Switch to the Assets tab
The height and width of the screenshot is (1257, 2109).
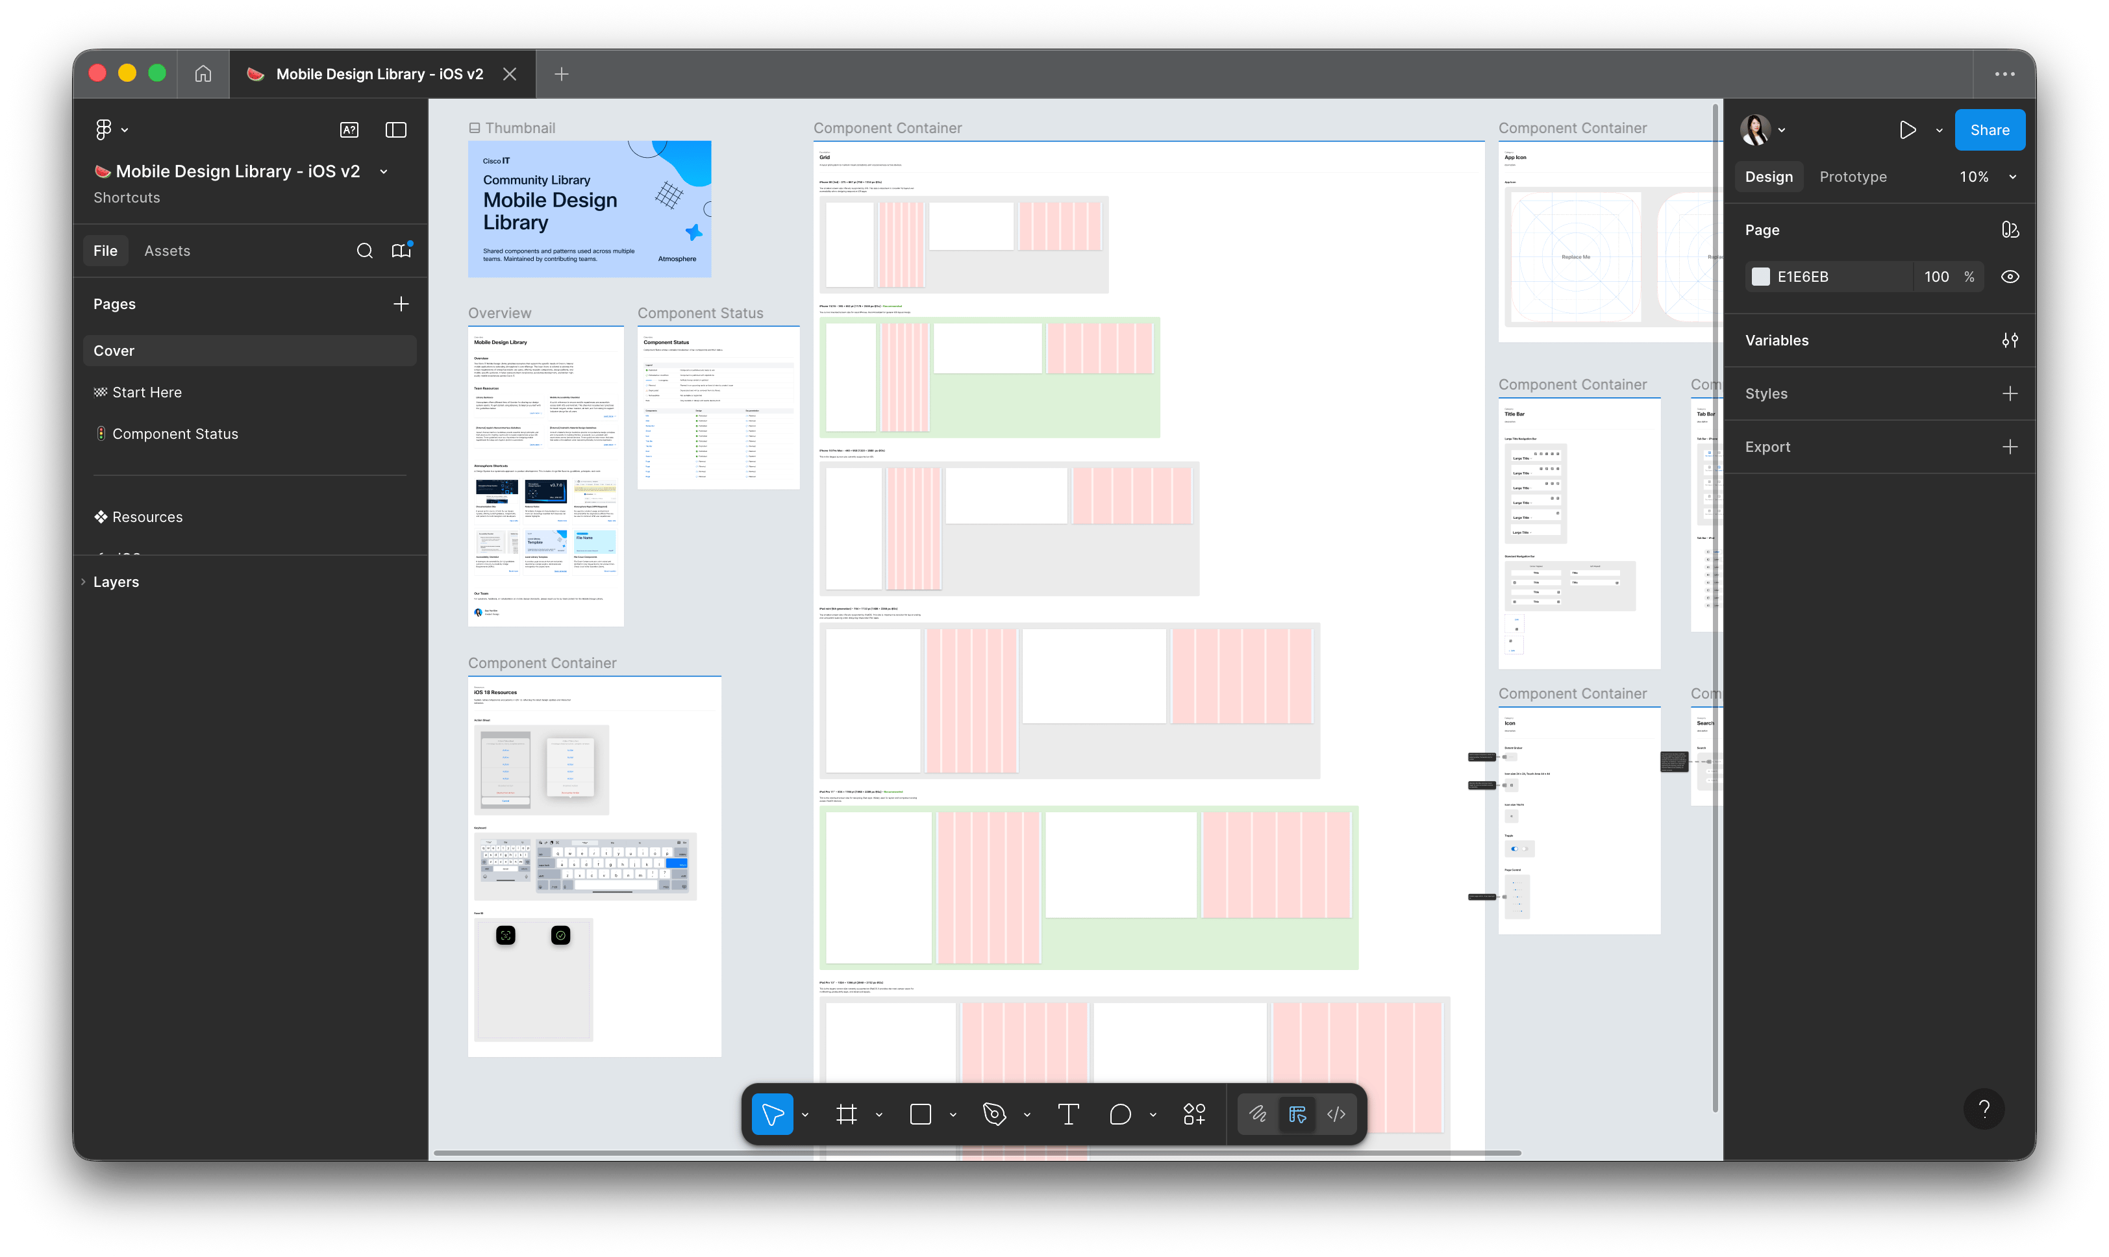(167, 251)
